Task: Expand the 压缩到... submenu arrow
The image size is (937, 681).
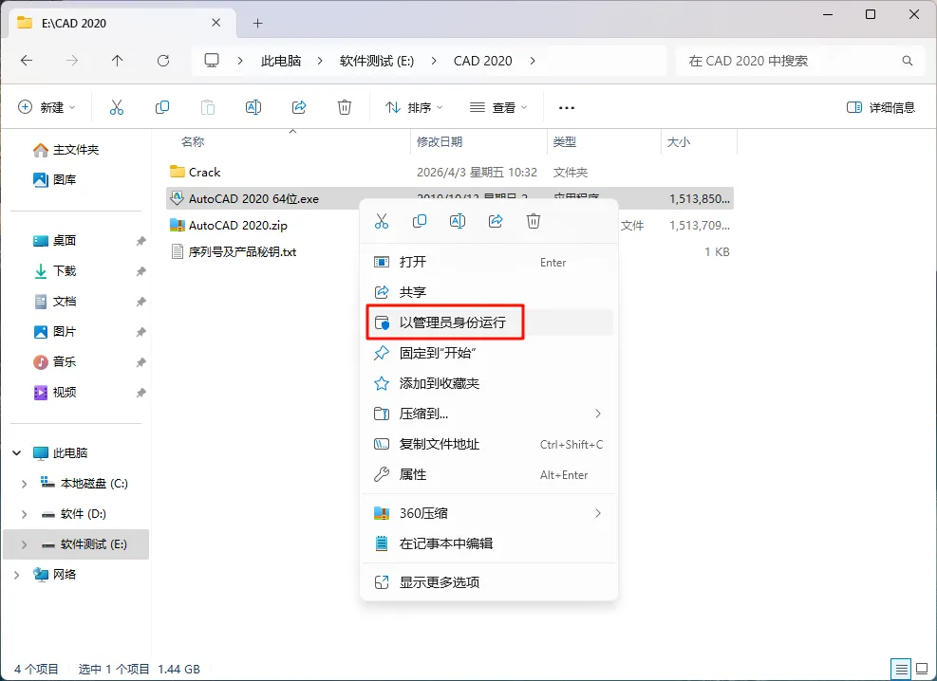Action: point(597,414)
